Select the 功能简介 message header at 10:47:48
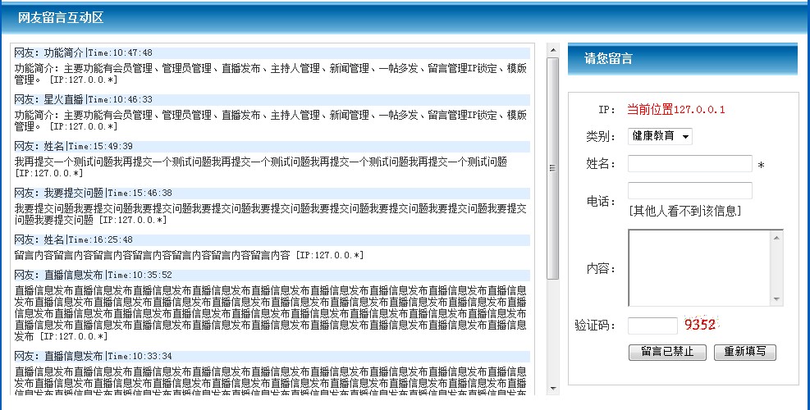This screenshot has height=410, width=810. [x=84, y=52]
